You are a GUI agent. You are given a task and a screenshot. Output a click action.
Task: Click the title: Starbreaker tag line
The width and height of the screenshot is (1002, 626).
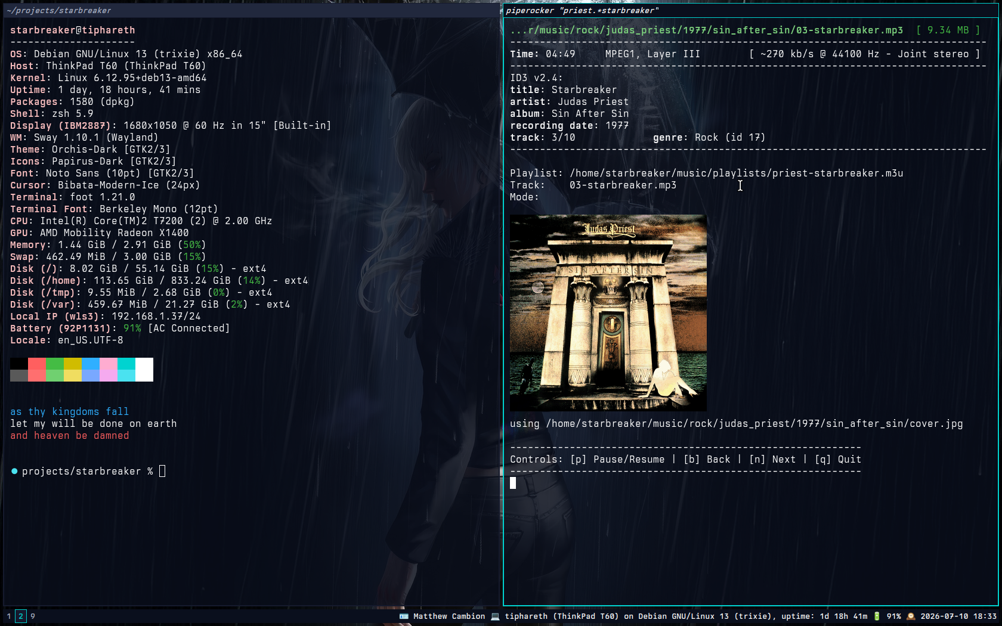click(x=564, y=89)
